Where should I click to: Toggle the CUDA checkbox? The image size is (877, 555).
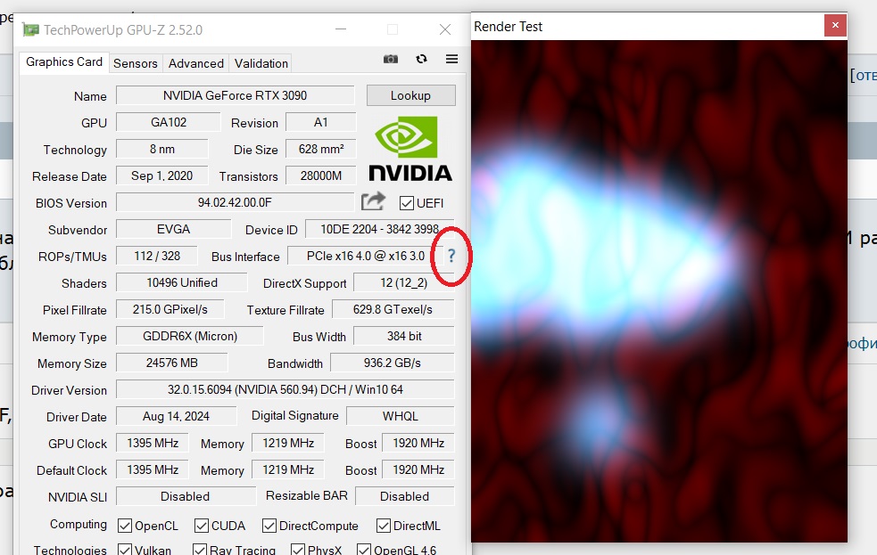[202, 526]
